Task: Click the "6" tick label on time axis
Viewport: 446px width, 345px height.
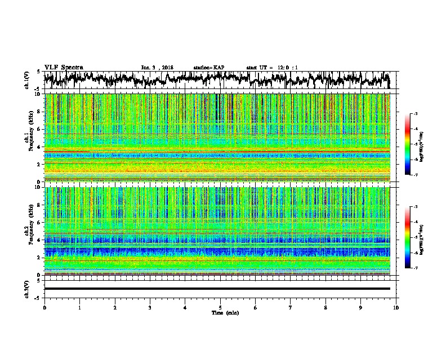Action: click(x=256, y=308)
